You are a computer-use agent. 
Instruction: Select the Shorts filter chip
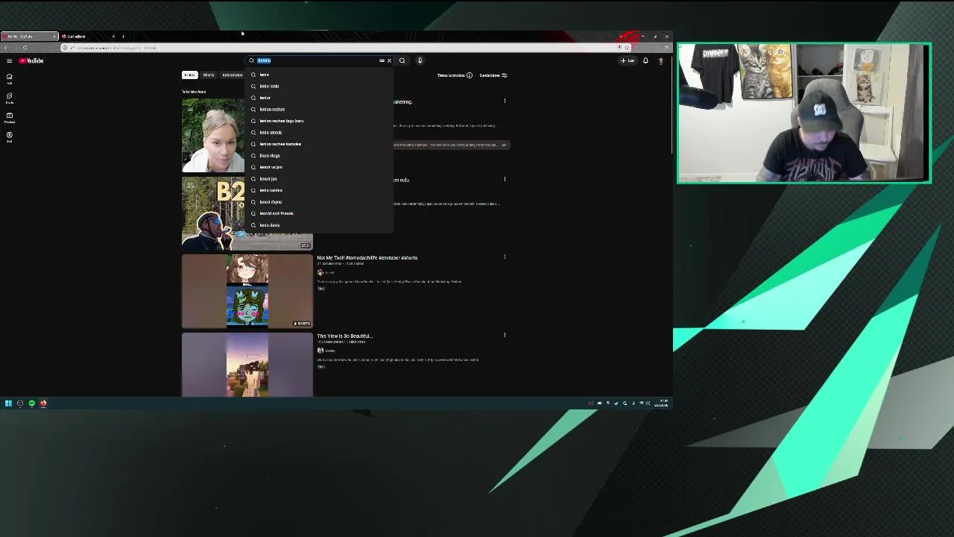coord(209,75)
